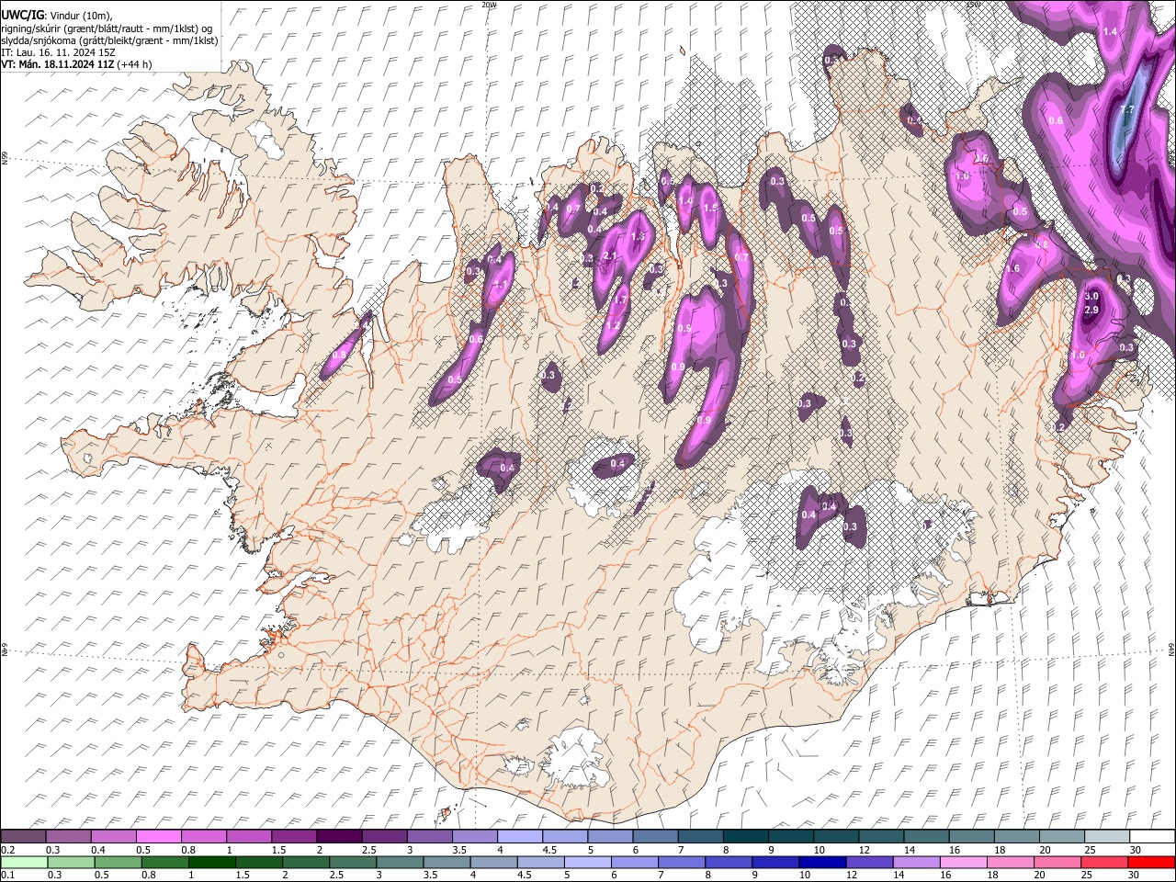Click the 7.7 precipitation maximum offshore northeast
This screenshot has width=1176, height=882.
[1128, 111]
